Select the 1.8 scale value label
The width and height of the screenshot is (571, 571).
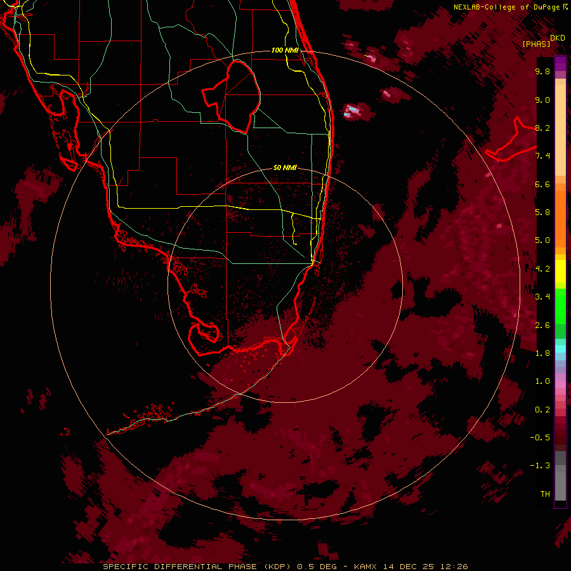(542, 353)
